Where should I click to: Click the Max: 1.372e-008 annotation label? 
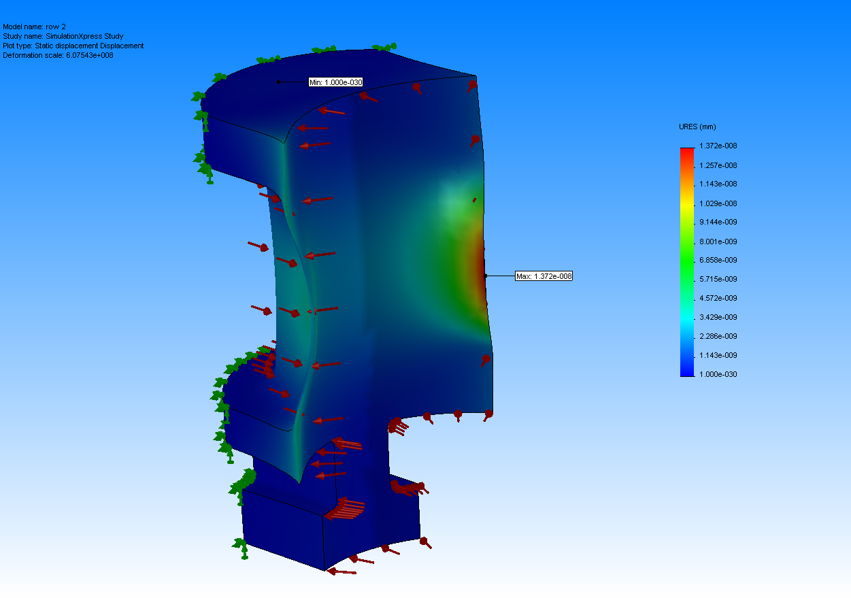(544, 276)
